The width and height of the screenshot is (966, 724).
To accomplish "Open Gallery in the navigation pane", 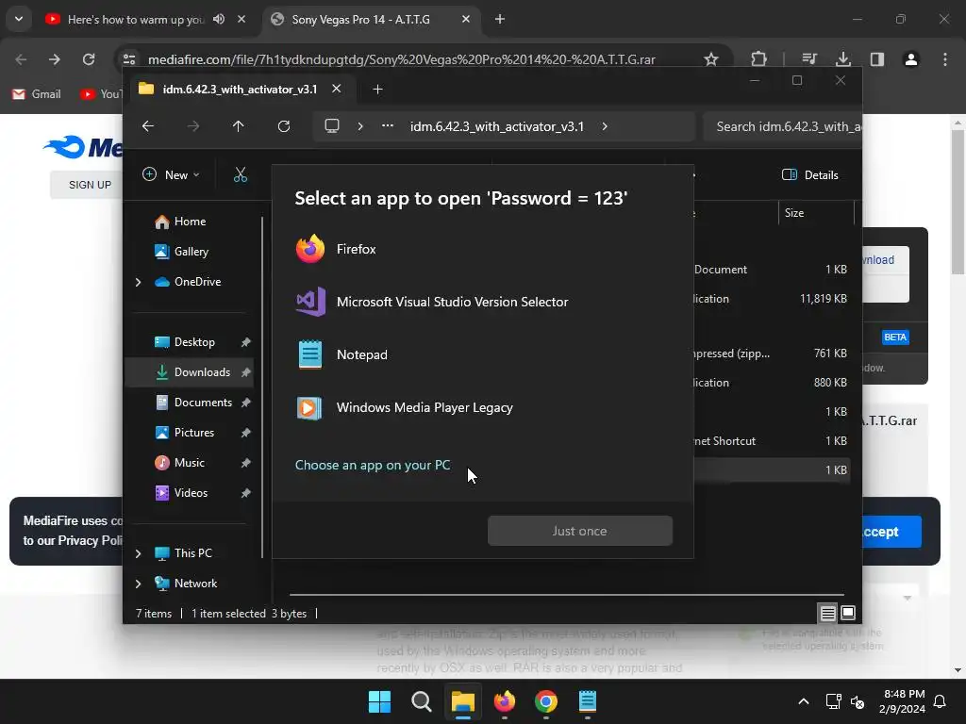I will pos(181,251).
